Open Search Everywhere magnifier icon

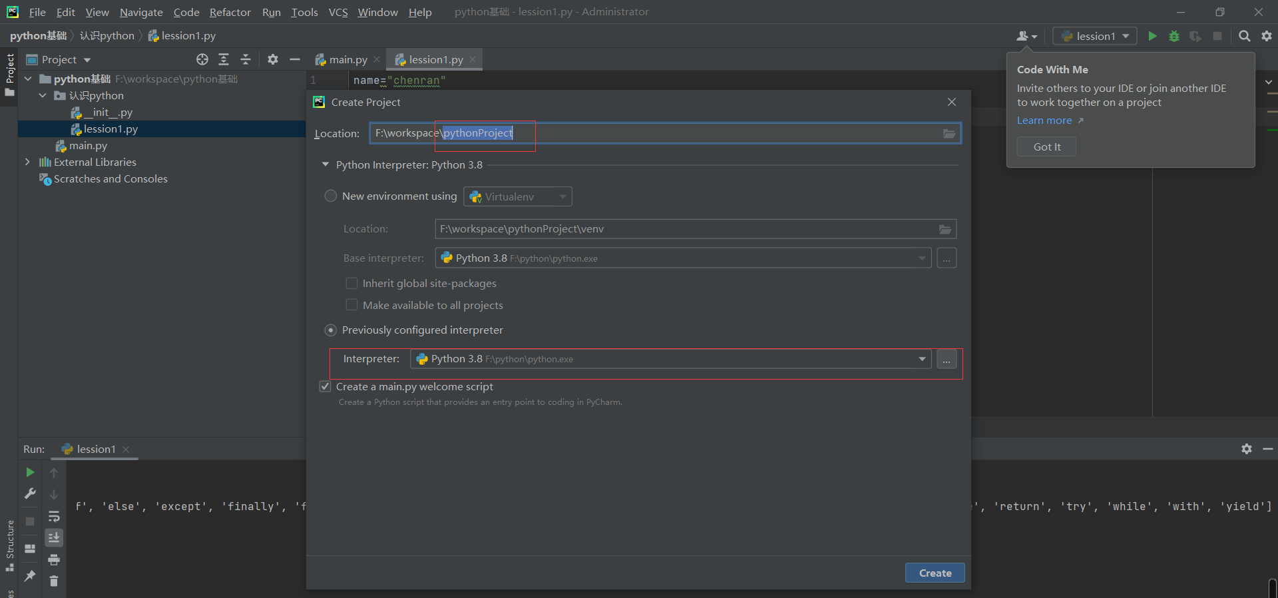pyautogui.click(x=1244, y=36)
